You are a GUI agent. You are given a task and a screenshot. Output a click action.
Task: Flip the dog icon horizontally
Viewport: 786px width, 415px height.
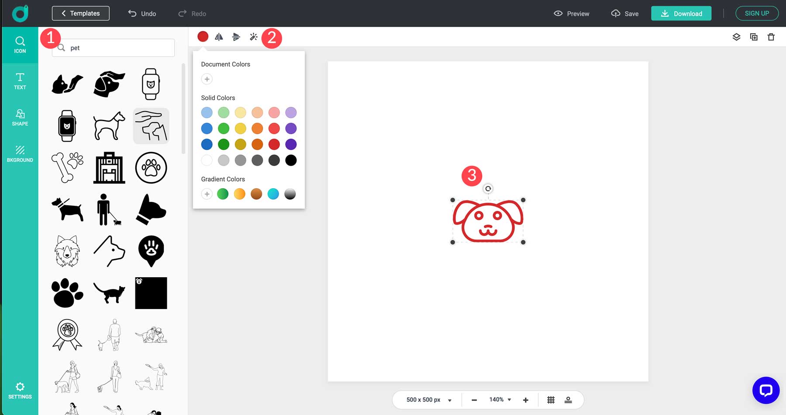click(219, 37)
